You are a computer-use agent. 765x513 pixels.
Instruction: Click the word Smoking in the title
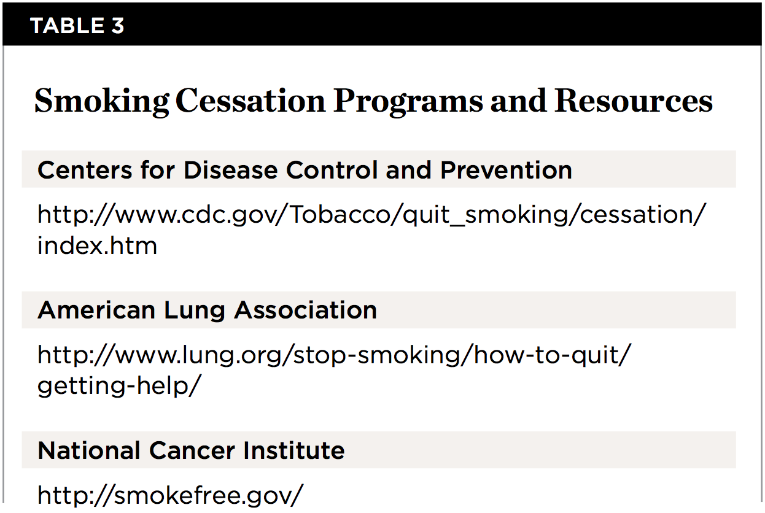tap(101, 101)
